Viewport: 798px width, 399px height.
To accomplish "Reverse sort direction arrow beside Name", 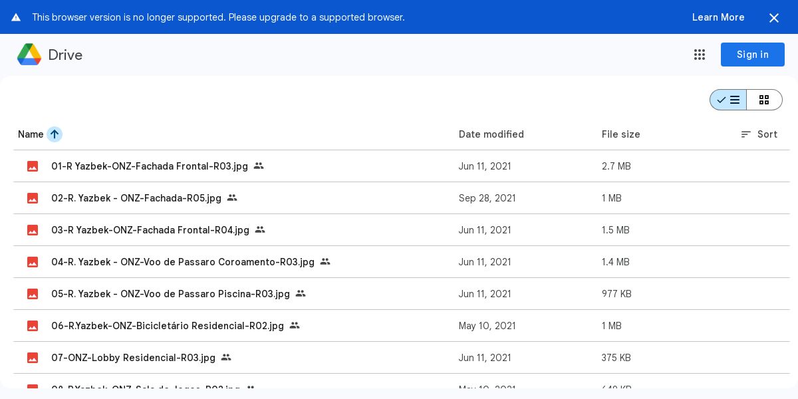I will click(x=55, y=134).
